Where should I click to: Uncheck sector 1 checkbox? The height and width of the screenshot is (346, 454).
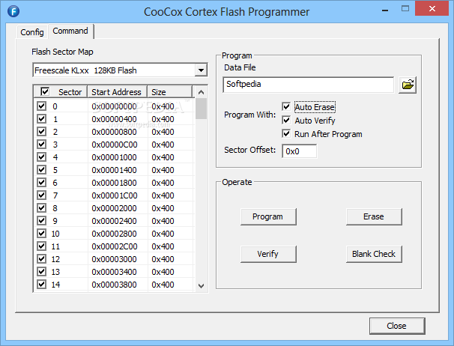pos(41,119)
